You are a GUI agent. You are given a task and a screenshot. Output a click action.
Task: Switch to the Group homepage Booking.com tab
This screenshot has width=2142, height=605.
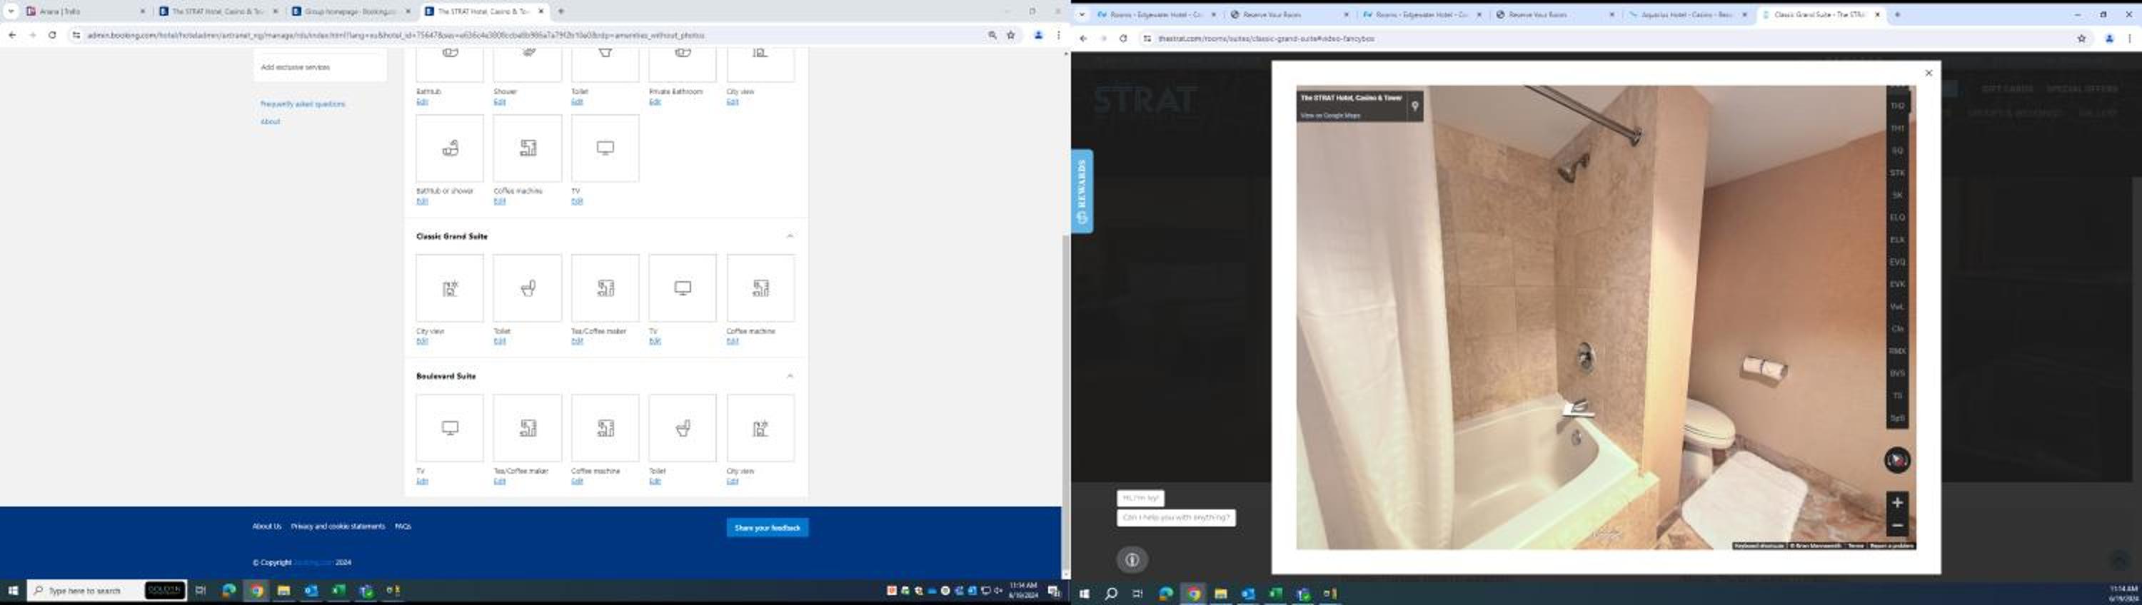[x=349, y=11]
